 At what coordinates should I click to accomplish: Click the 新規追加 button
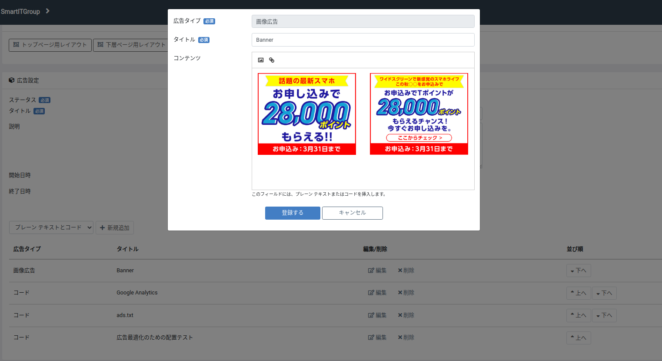[115, 227]
